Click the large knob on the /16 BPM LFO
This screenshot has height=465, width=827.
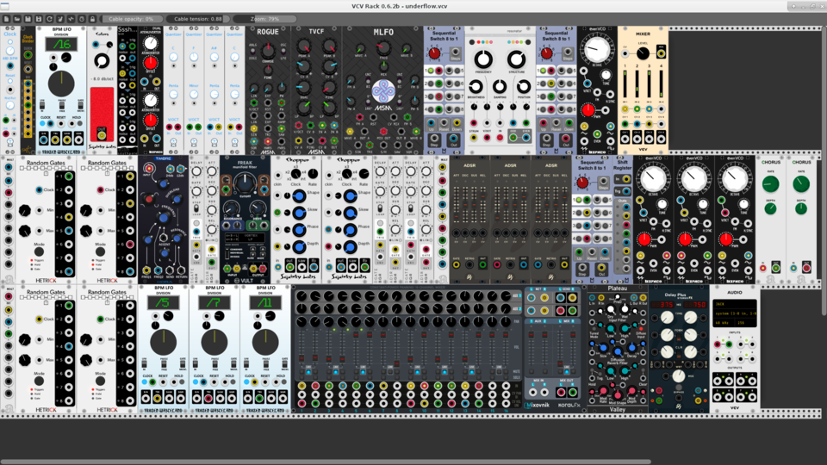[61, 84]
